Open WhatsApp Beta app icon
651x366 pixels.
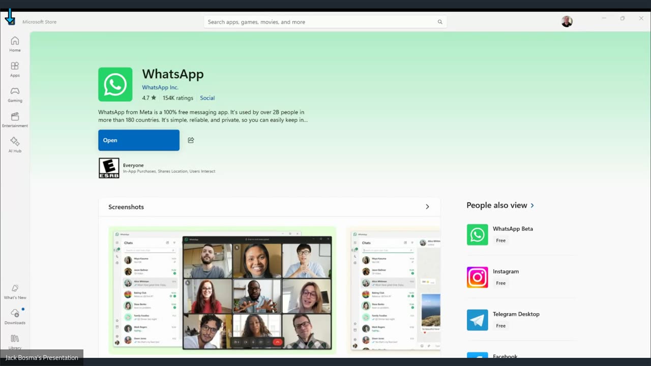(x=478, y=235)
